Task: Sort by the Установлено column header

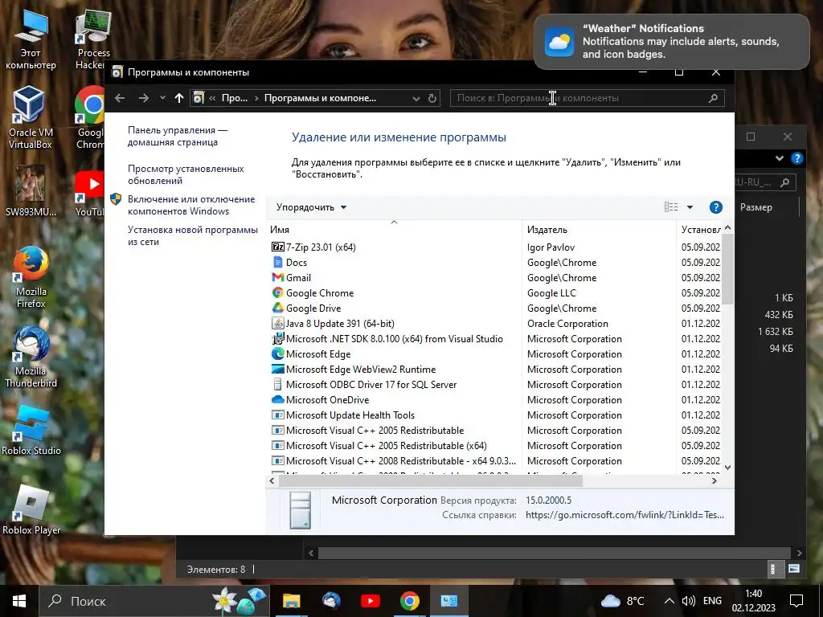Action: pyautogui.click(x=700, y=229)
